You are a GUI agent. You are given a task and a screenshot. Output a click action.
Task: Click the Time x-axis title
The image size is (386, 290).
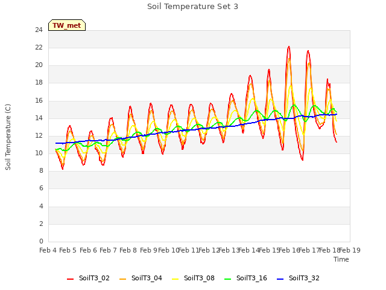pyautogui.click(x=341, y=259)
